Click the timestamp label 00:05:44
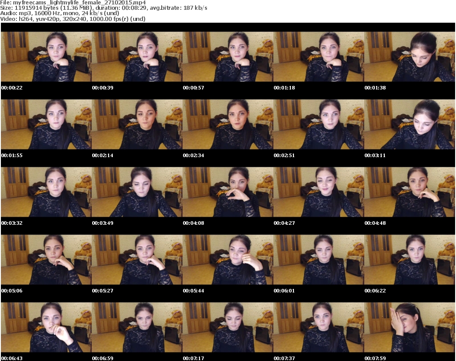Screen dimensions: 456x361 (x=193, y=291)
